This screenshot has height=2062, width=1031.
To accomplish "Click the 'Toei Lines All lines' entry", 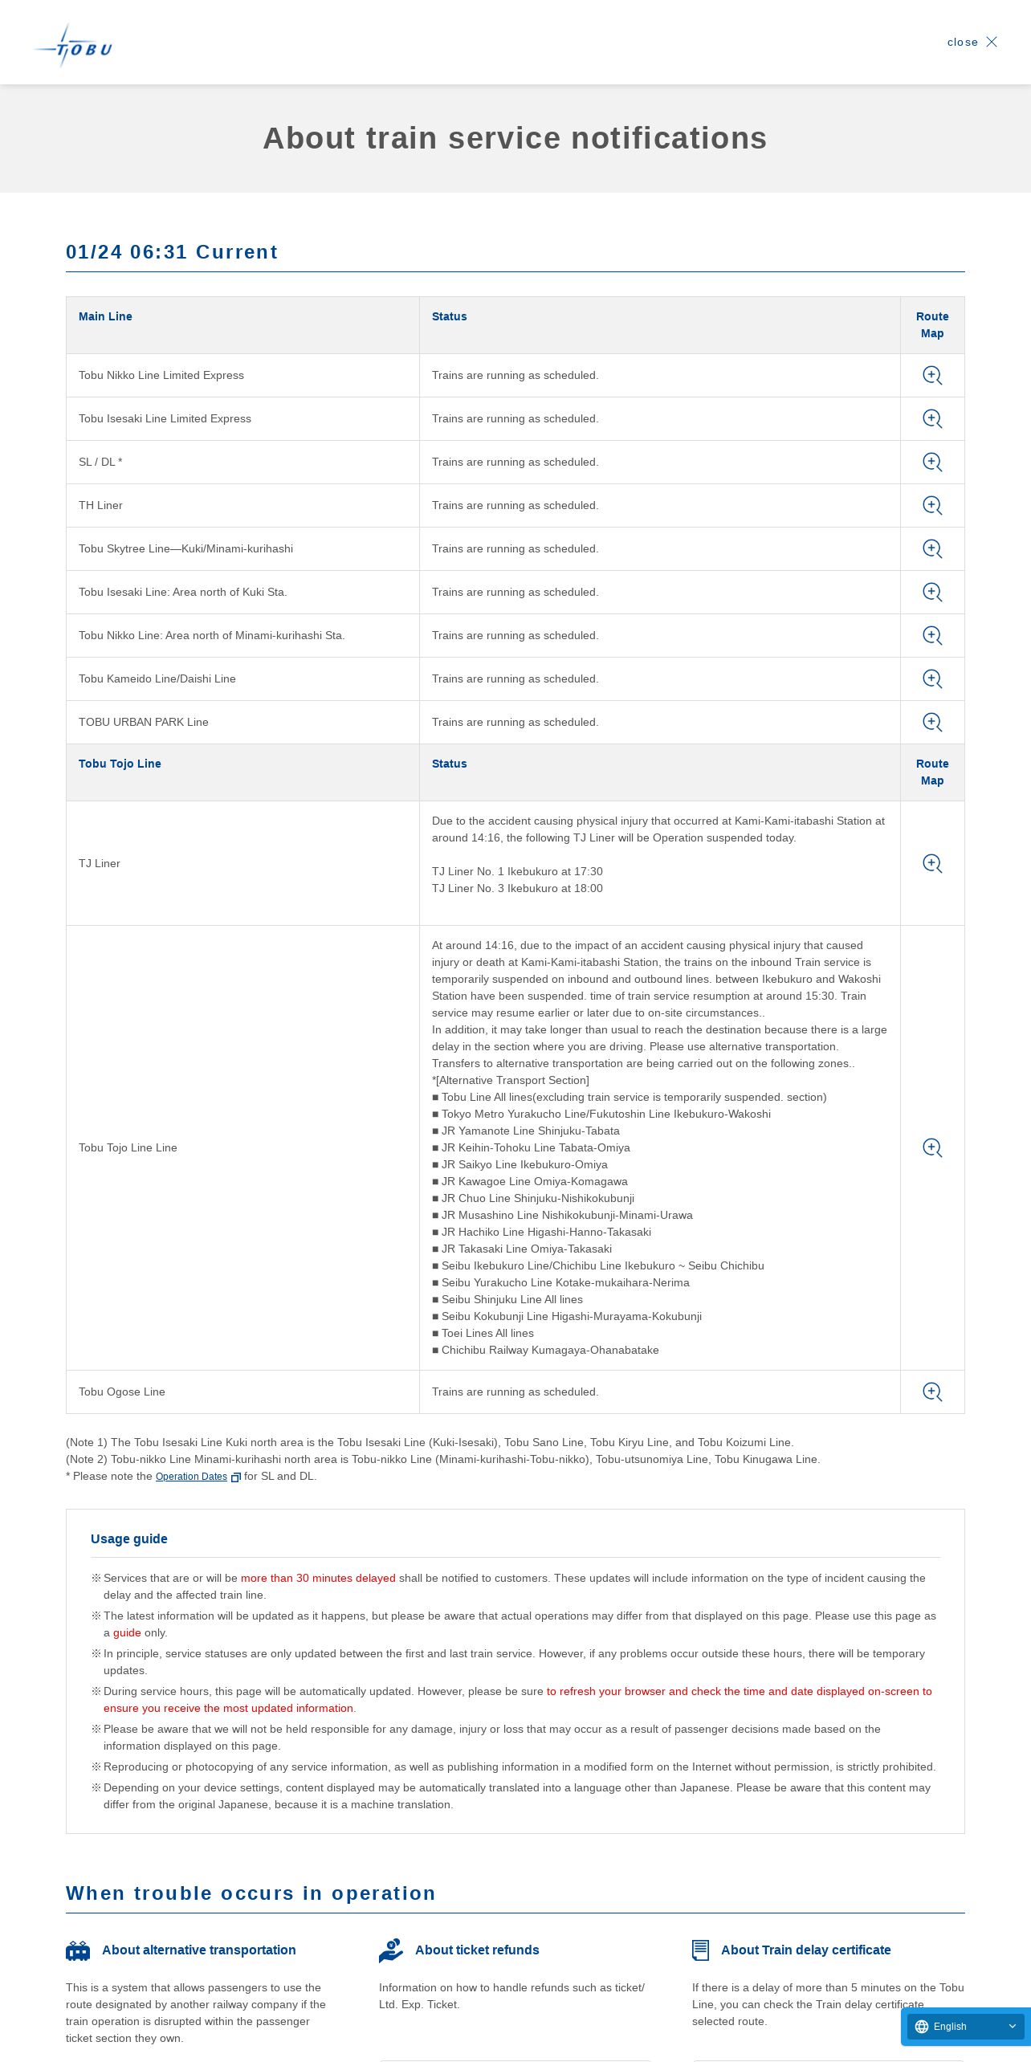I will coord(483,1333).
